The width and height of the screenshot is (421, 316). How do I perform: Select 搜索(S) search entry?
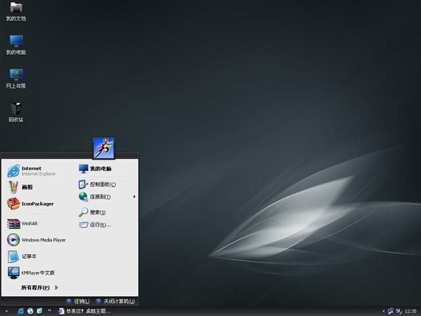click(97, 213)
